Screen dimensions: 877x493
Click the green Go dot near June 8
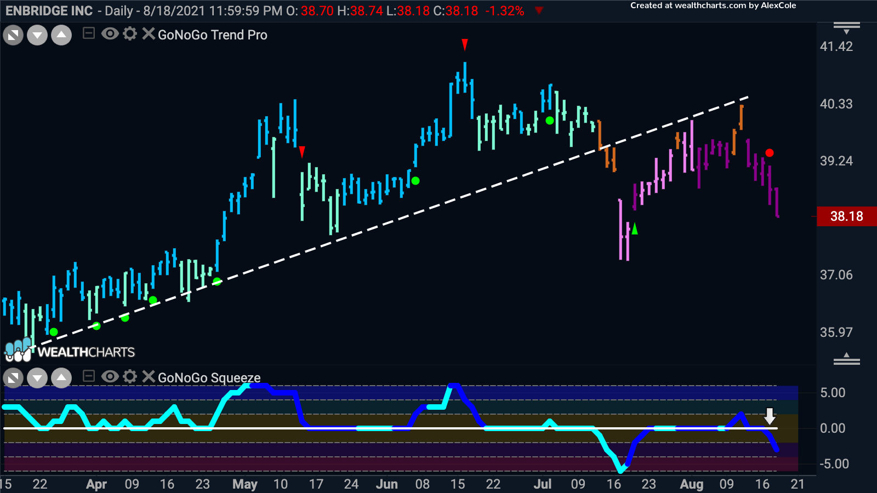(x=415, y=181)
